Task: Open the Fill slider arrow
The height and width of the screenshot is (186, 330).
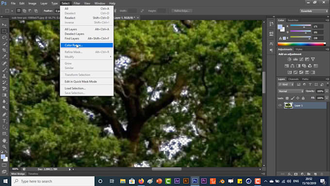Action: [x=327, y=98]
